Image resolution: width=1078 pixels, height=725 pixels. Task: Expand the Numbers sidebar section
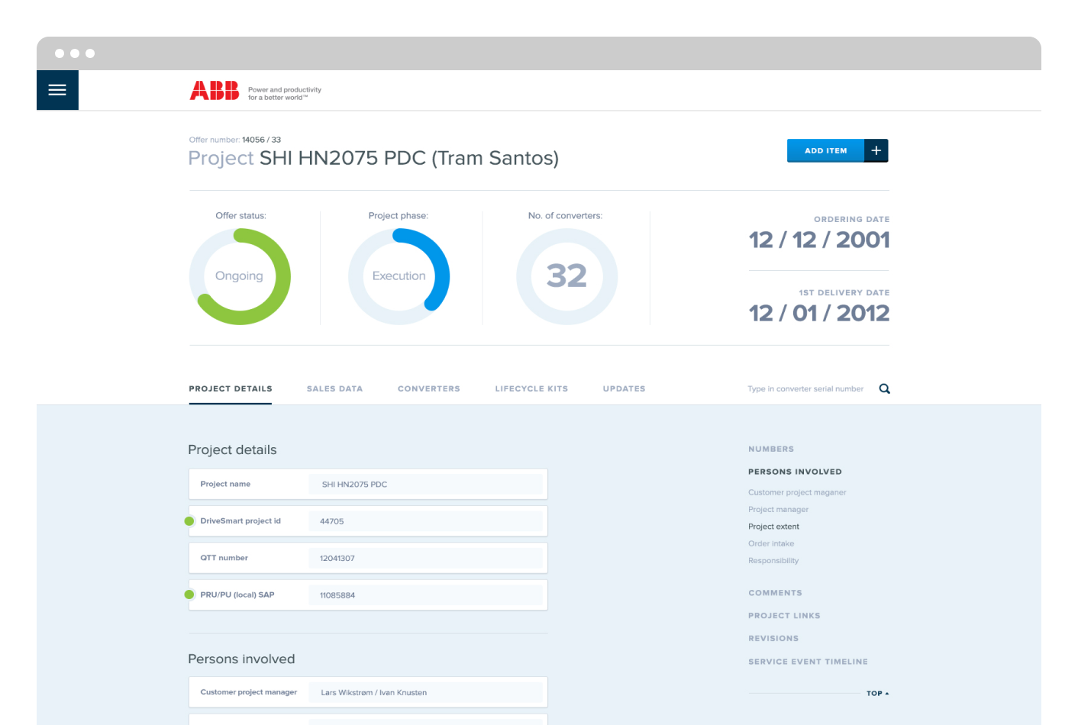pos(771,449)
